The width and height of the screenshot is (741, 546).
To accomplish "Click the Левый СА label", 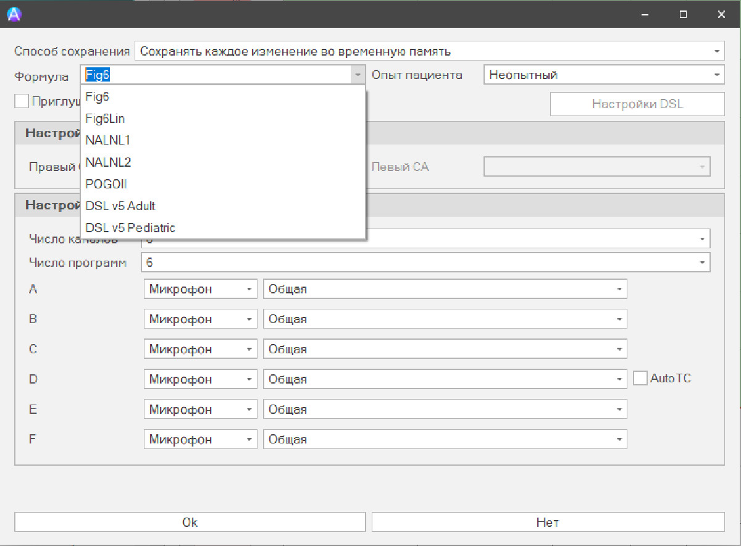I will coord(400,167).
